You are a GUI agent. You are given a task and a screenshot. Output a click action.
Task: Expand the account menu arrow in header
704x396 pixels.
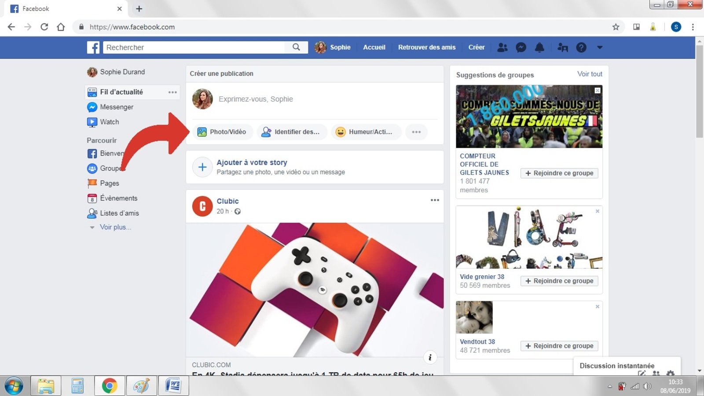tap(600, 48)
